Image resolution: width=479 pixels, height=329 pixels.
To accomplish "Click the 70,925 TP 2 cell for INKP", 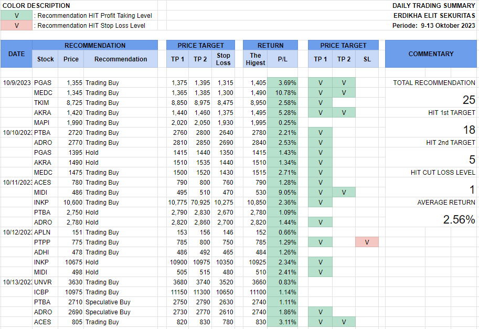I will [x=200, y=203].
